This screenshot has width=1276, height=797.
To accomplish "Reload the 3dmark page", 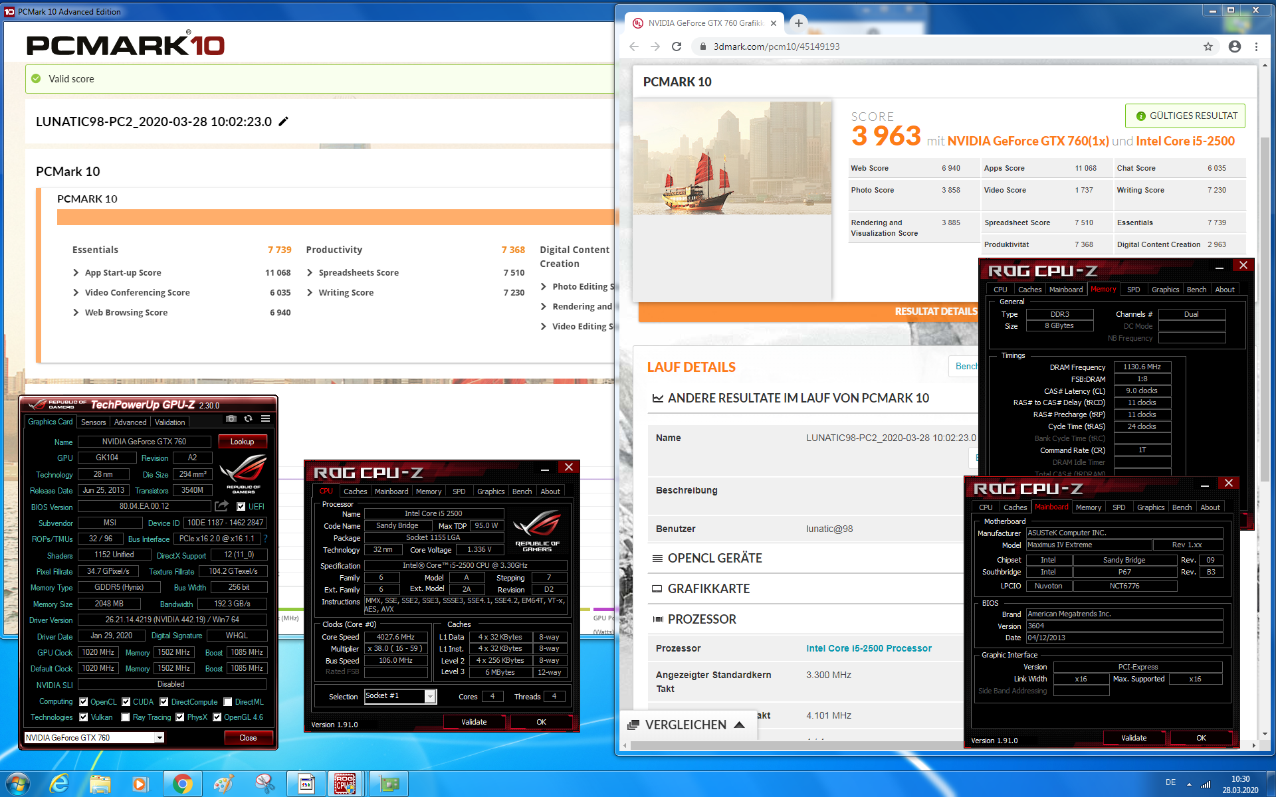I will [x=677, y=46].
